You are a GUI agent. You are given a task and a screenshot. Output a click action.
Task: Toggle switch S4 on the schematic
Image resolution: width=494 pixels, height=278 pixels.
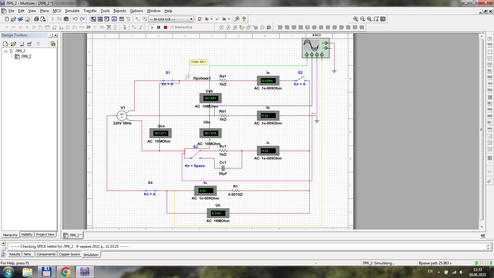click(150, 191)
